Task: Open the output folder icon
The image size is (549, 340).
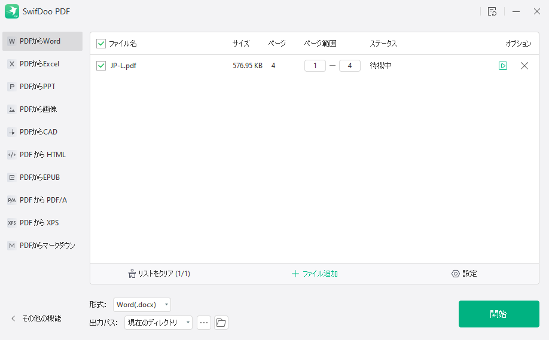Action: point(221,323)
